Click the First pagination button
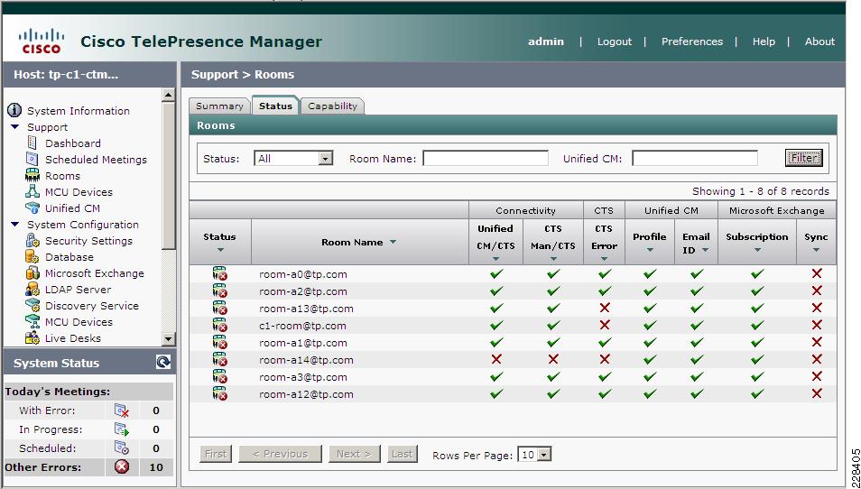861x489 pixels. [x=215, y=454]
